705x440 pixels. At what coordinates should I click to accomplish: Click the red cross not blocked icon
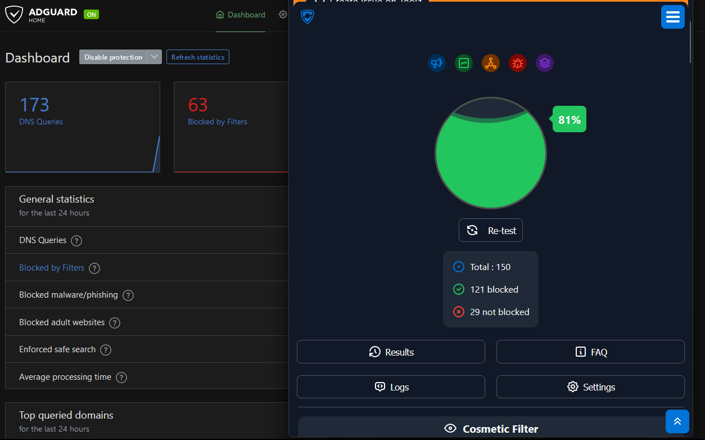point(459,312)
